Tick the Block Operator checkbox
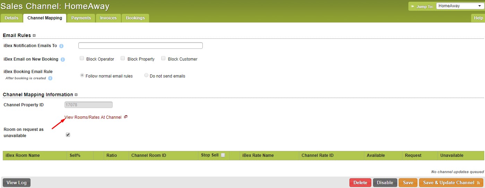Viewport: 485px width, 188px height. pyautogui.click(x=82, y=59)
